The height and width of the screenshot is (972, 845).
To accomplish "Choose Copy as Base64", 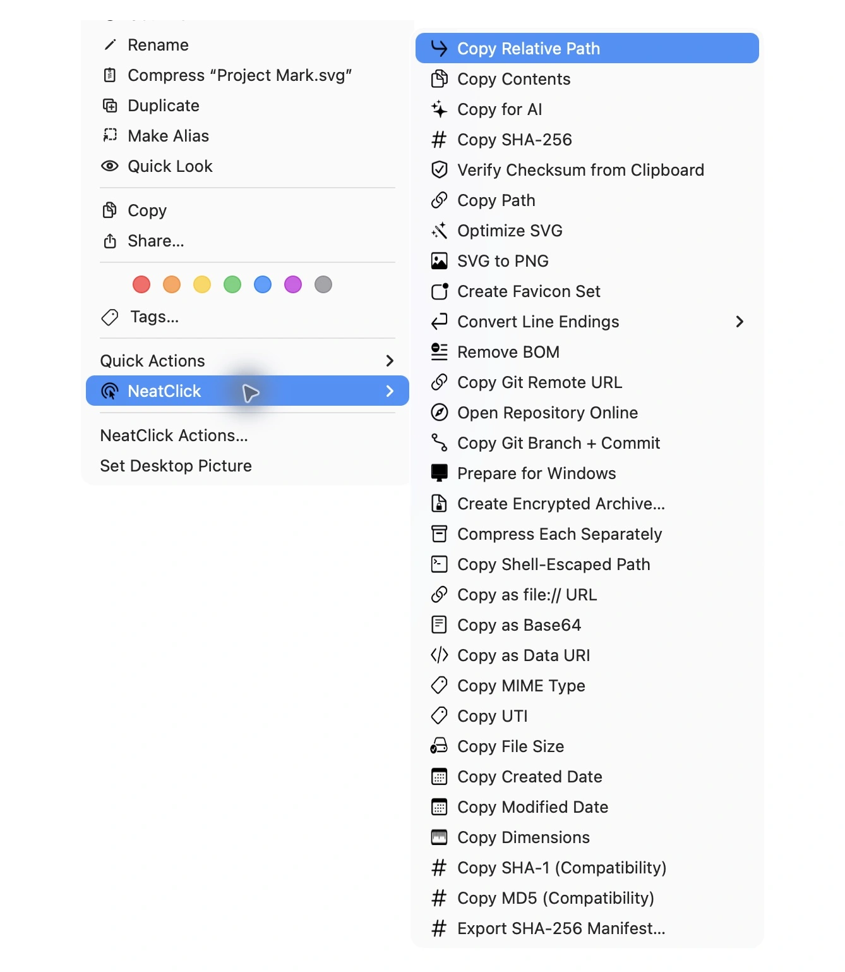I will pos(587,624).
